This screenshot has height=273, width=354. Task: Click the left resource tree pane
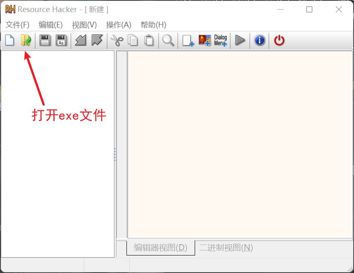coord(57,154)
